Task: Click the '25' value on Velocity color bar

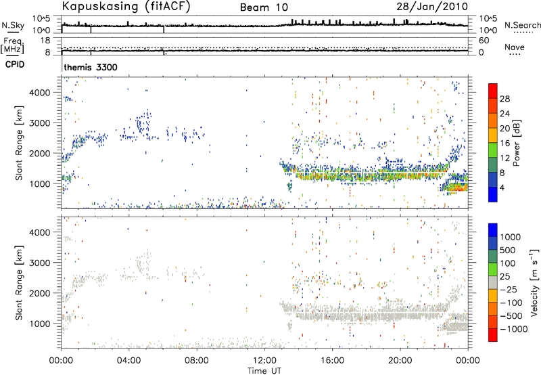Action: tap(504, 277)
